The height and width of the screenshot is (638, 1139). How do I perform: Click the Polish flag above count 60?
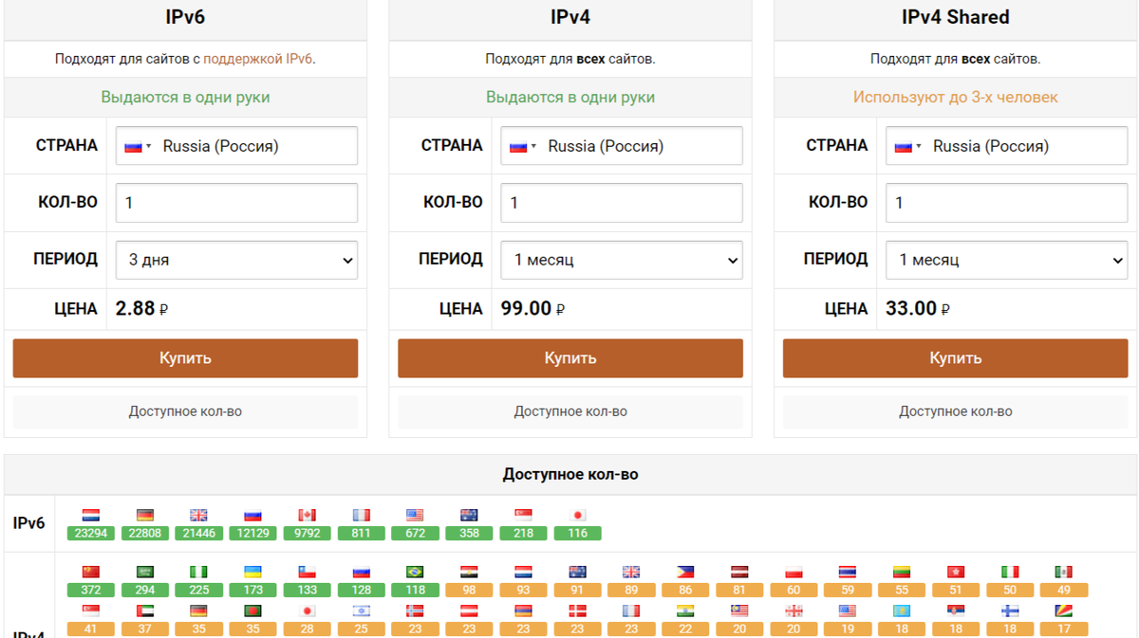(x=794, y=573)
